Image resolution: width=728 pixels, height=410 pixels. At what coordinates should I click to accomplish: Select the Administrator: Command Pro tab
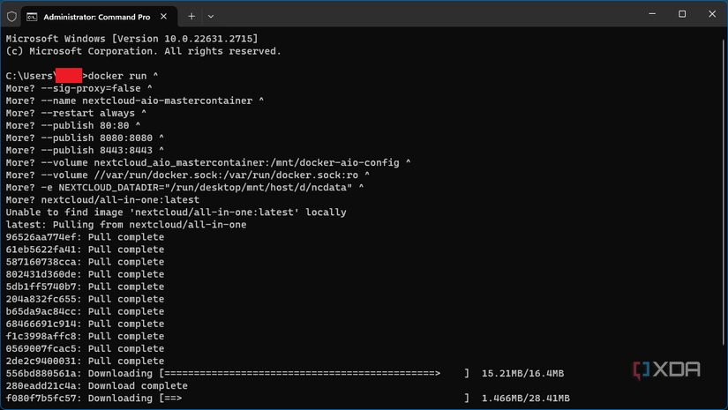coord(93,16)
